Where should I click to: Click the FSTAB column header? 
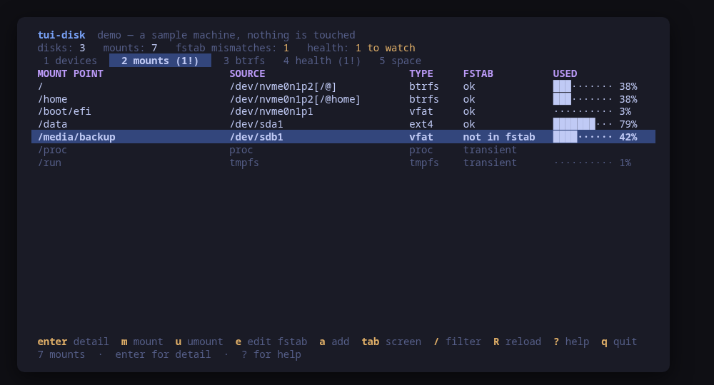pyautogui.click(x=478, y=73)
